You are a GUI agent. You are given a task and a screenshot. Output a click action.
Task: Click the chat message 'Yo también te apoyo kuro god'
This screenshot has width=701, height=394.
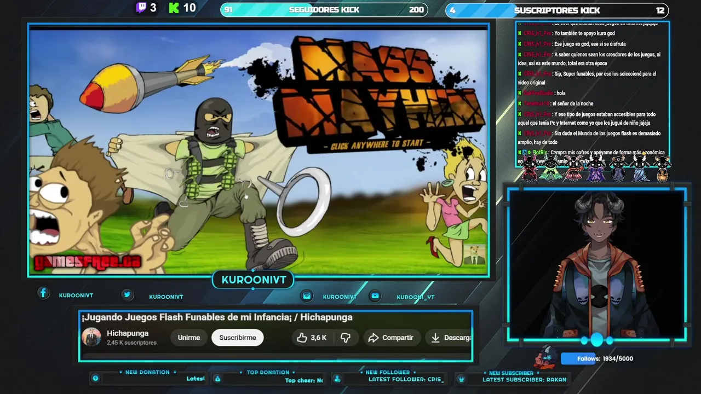point(584,33)
